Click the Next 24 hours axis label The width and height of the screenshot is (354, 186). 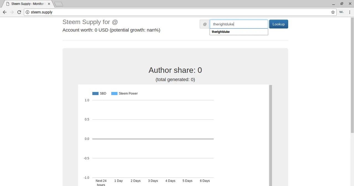101,183
